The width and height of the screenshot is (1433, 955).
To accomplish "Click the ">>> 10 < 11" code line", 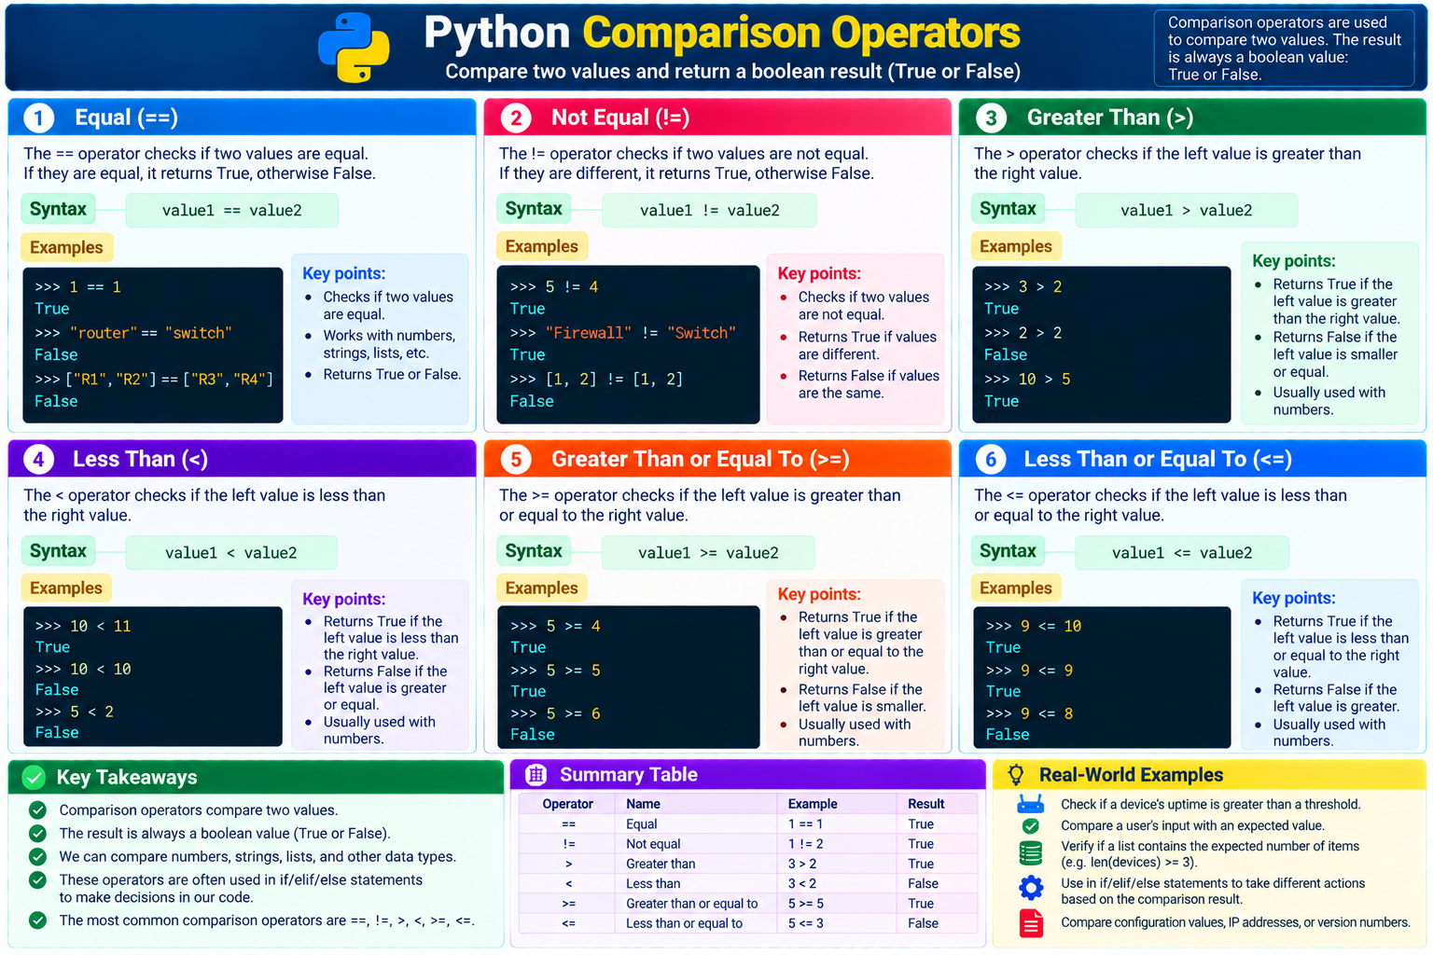I will (83, 626).
